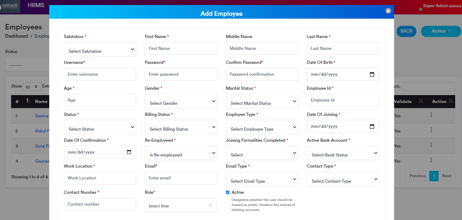Expand the Select Salutation dropdown

coord(100,49)
